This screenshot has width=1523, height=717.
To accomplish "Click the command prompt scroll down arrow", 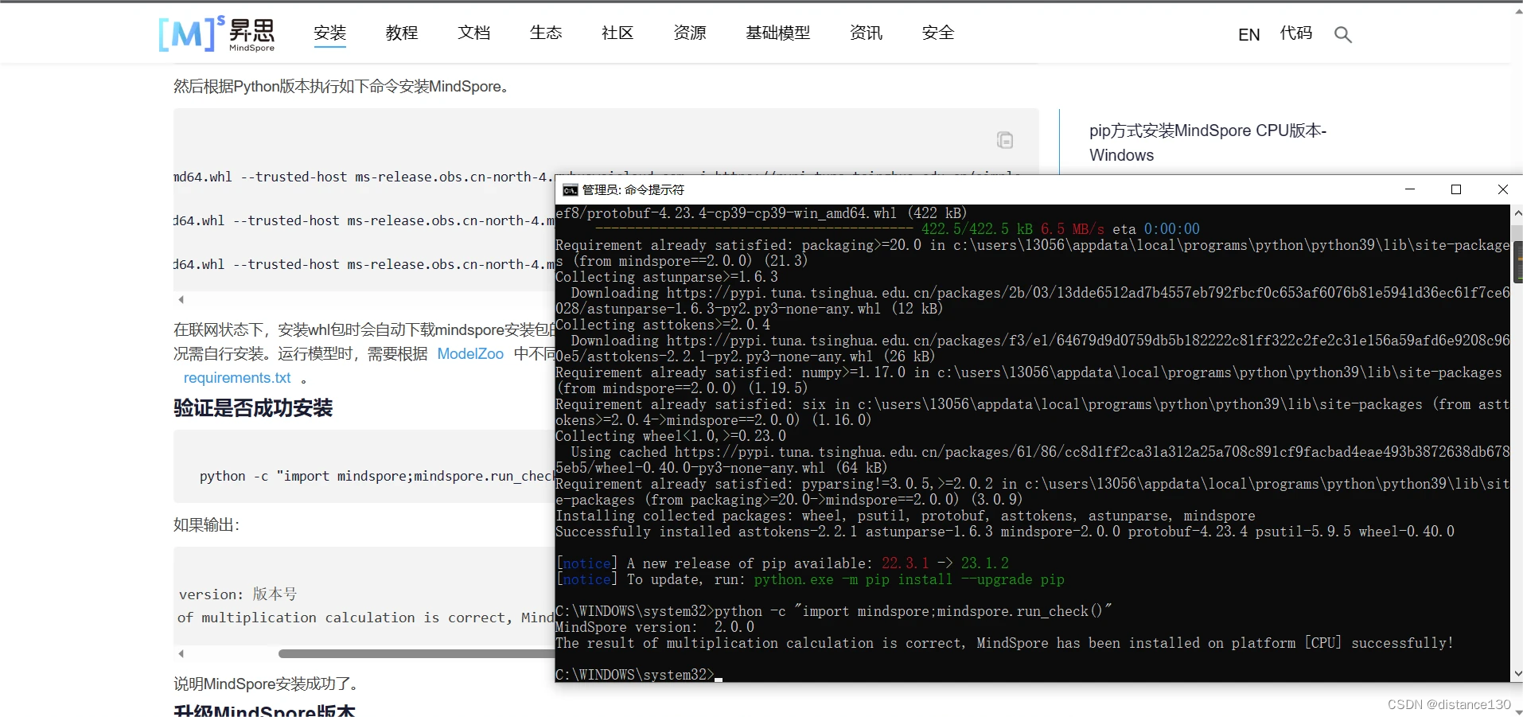I will (1517, 673).
